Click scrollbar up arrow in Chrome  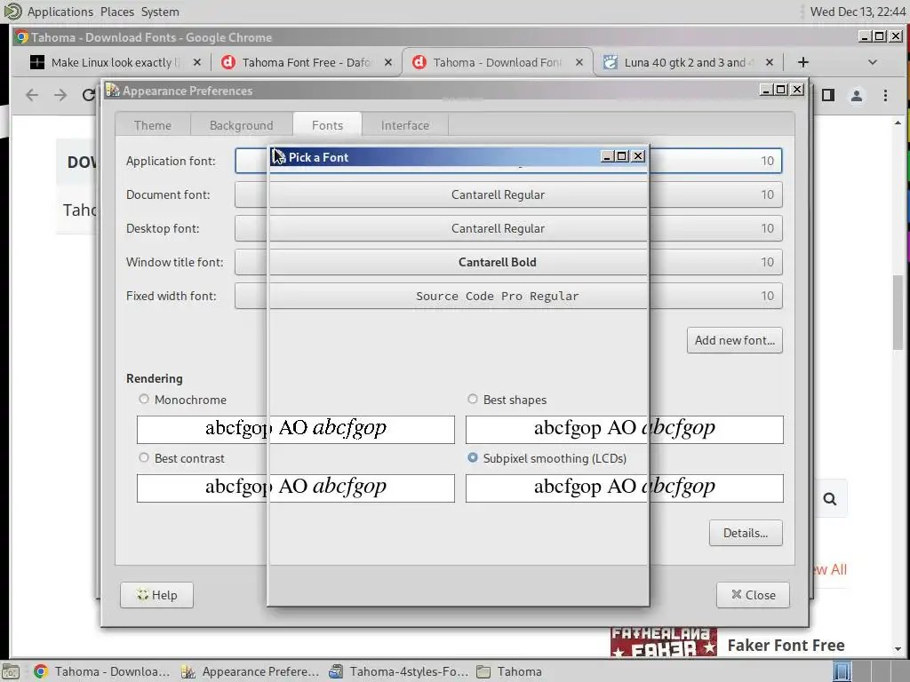[x=898, y=123]
